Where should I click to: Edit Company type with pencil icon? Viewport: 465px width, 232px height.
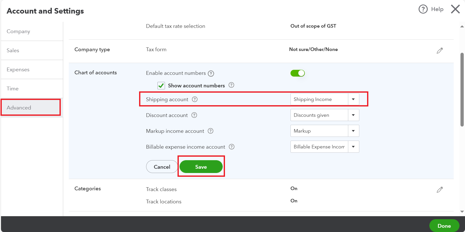click(x=439, y=51)
